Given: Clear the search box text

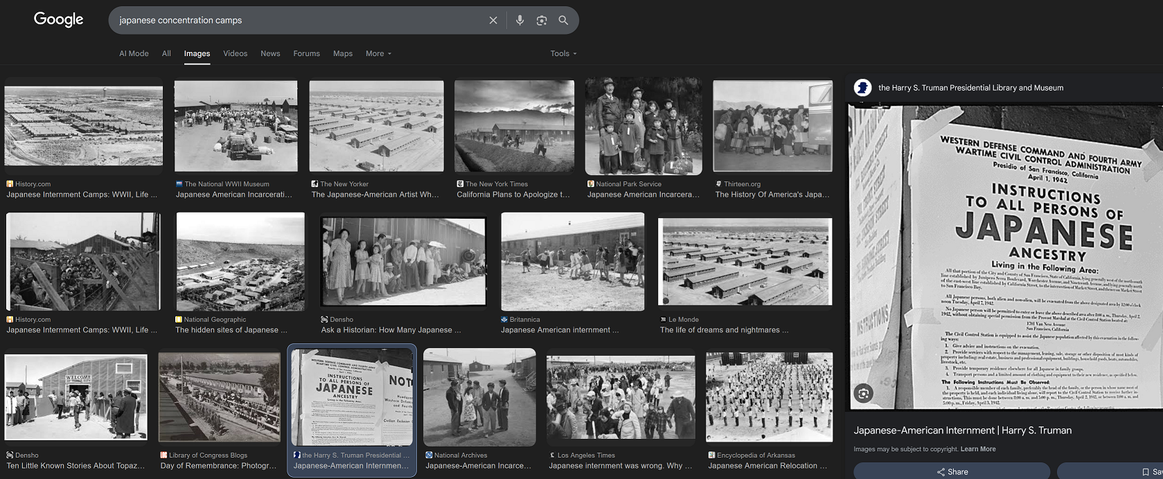Looking at the screenshot, I should pyautogui.click(x=493, y=21).
